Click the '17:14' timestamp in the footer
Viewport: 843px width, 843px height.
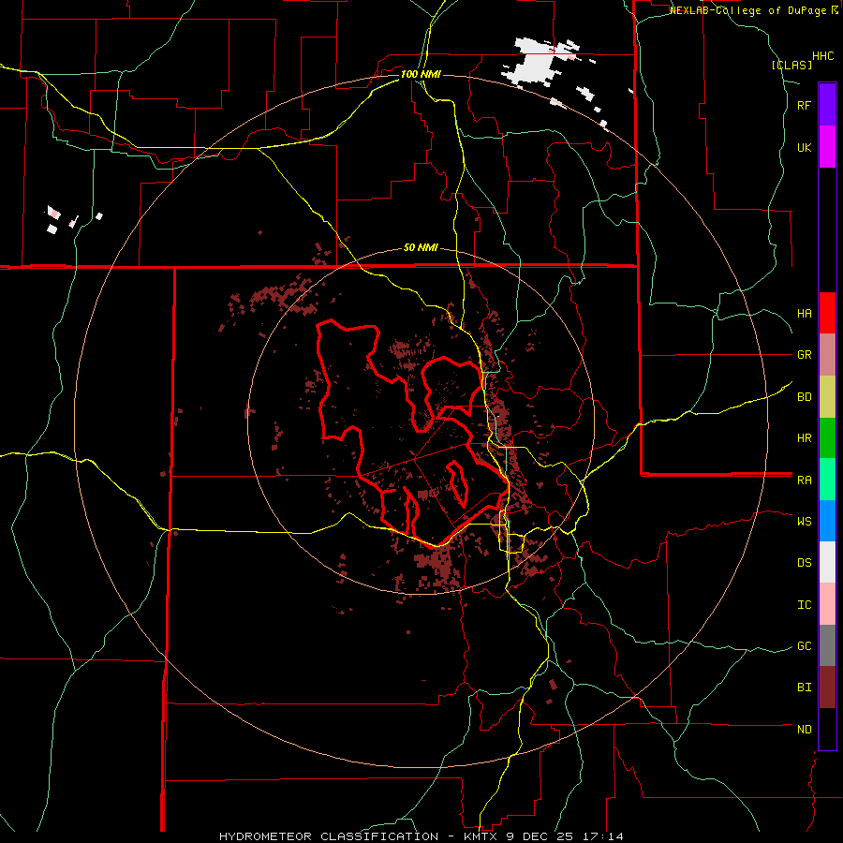[603, 836]
